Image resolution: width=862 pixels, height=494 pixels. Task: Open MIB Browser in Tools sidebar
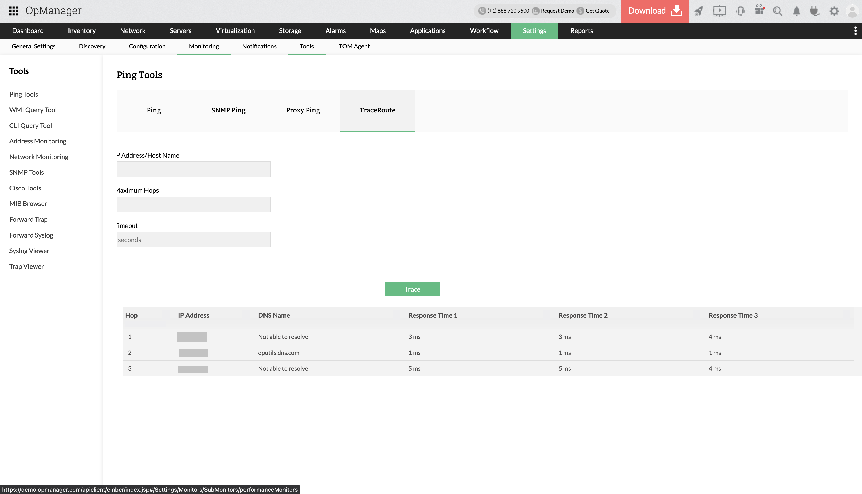click(x=28, y=204)
